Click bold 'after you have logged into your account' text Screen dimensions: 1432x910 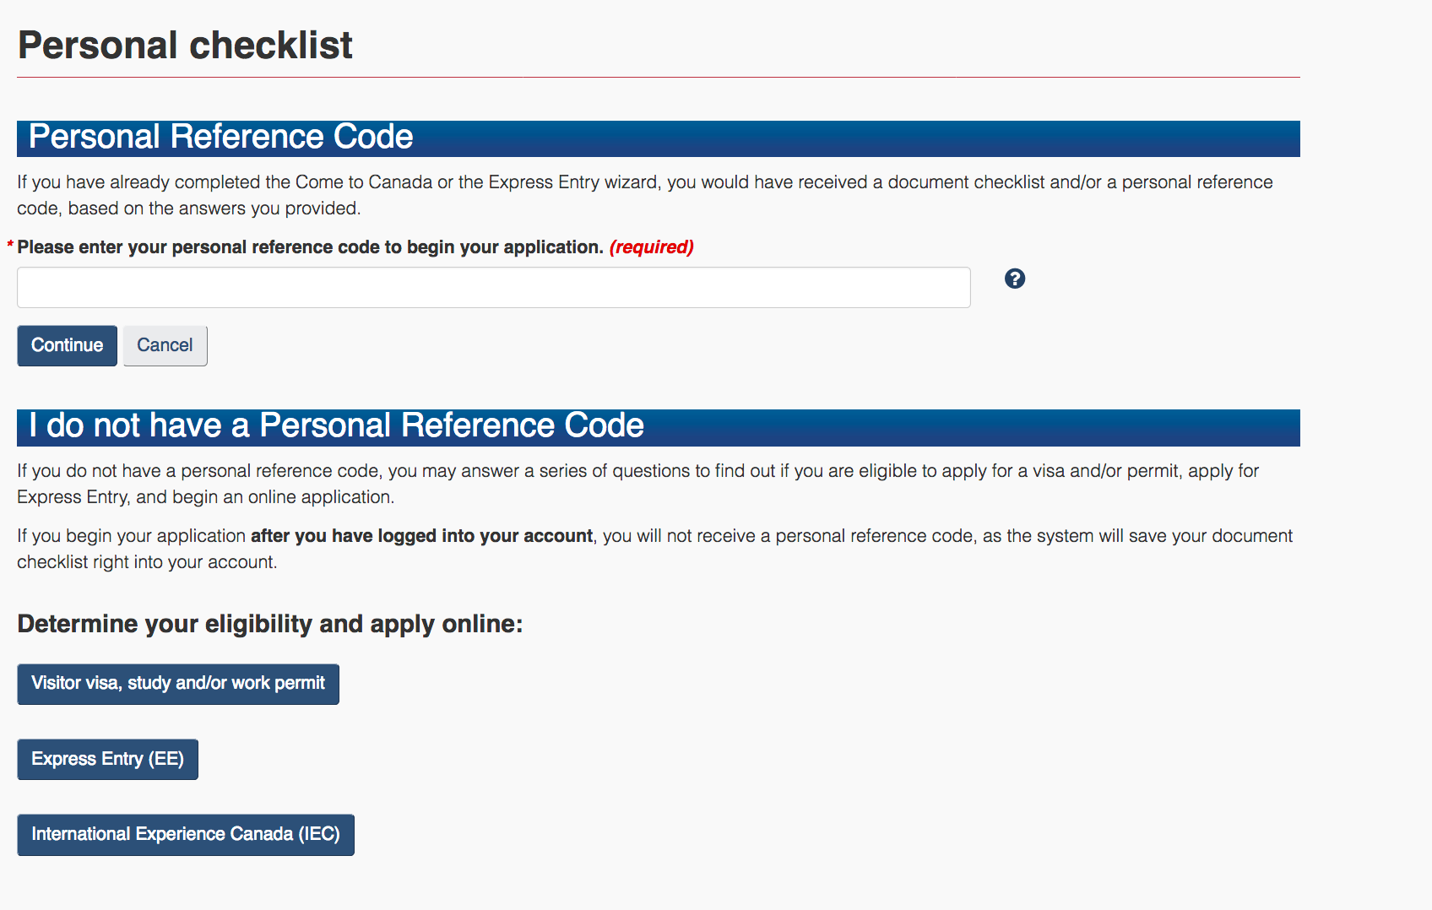point(421,536)
